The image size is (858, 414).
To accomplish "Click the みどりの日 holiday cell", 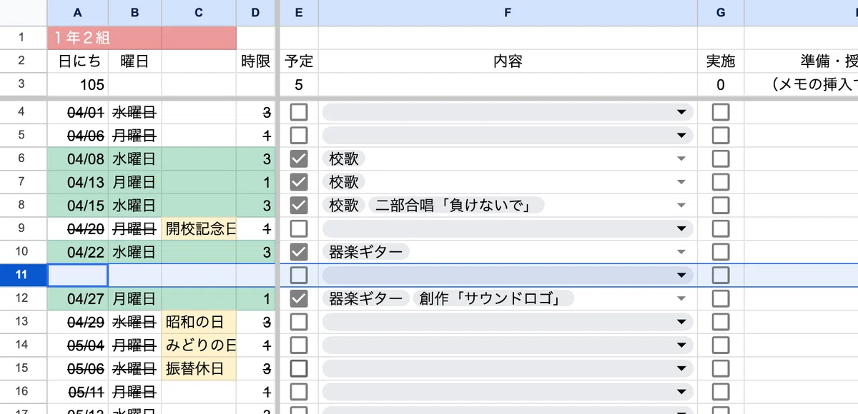I will point(199,345).
